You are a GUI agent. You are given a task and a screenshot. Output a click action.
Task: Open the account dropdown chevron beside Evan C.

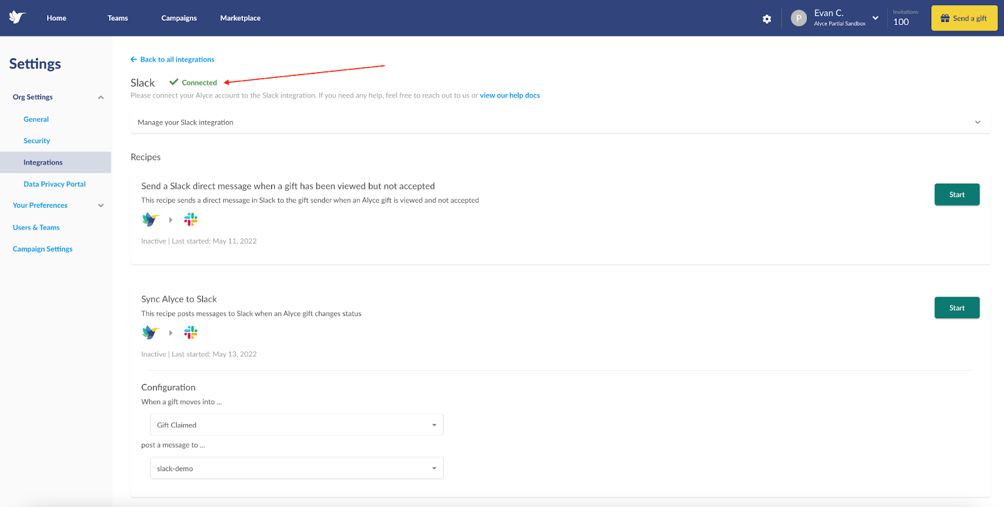tap(875, 18)
